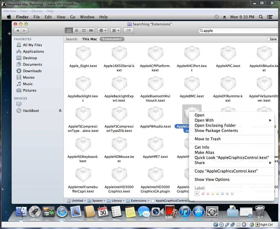Apply the blue label color
Image resolution: width=280 pixels, height=229 pixels.
point(222,194)
